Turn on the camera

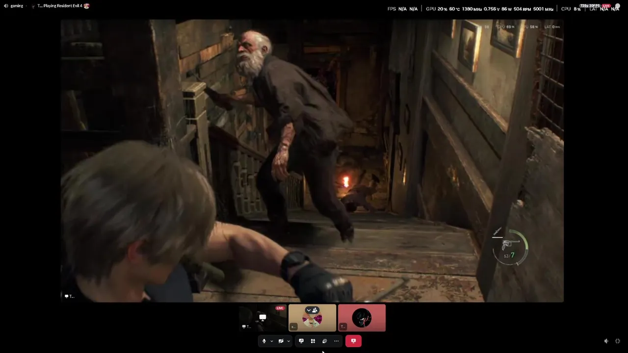[281, 341]
